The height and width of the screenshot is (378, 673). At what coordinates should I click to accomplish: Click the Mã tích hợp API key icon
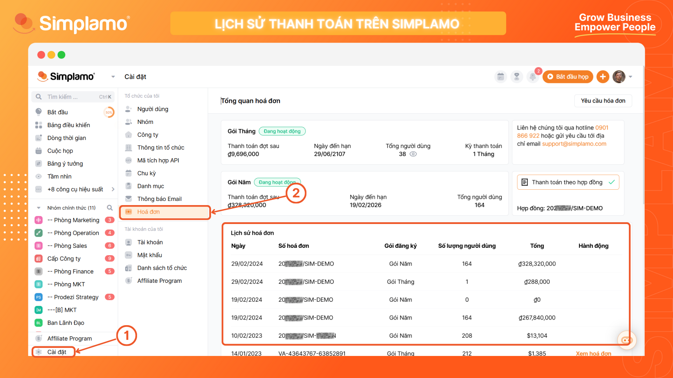128,160
